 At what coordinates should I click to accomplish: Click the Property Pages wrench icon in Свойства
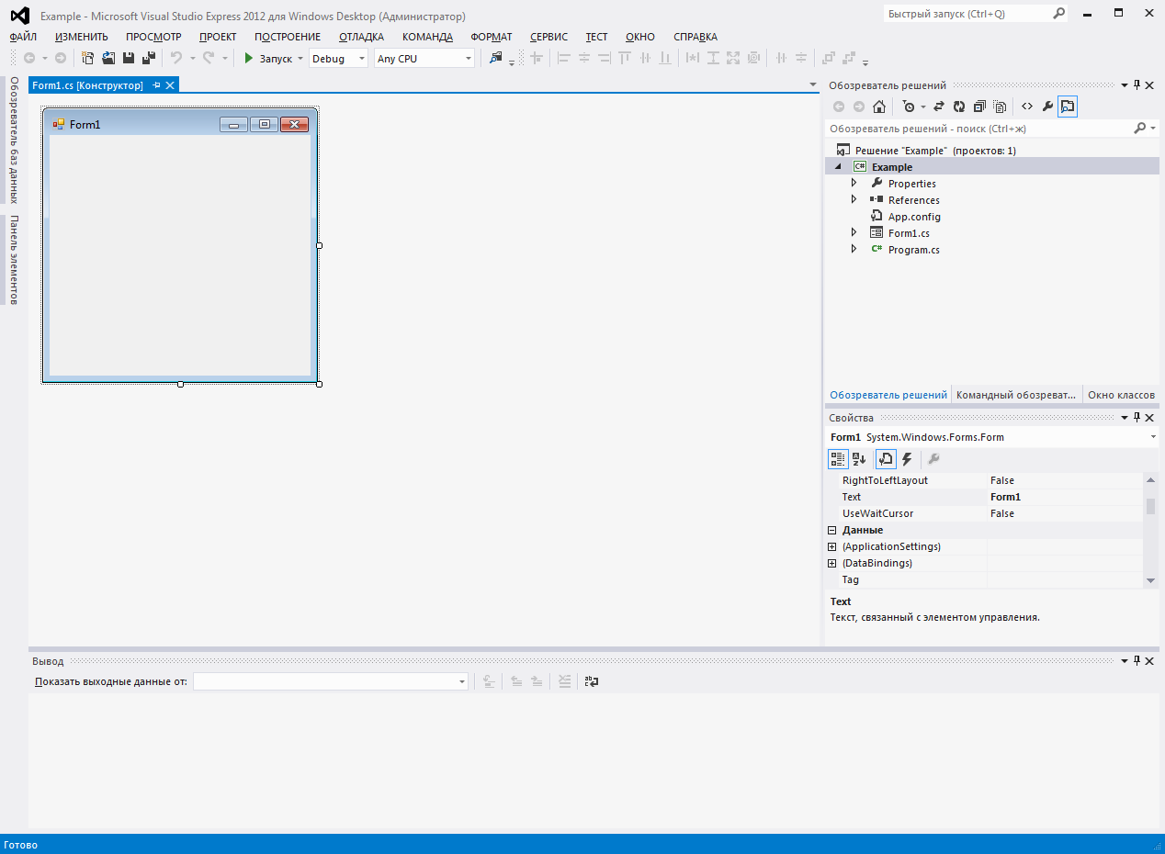pyautogui.click(x=933, y=459)
